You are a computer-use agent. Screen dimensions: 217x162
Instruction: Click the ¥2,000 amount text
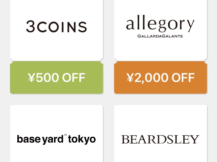pos(147,78)
